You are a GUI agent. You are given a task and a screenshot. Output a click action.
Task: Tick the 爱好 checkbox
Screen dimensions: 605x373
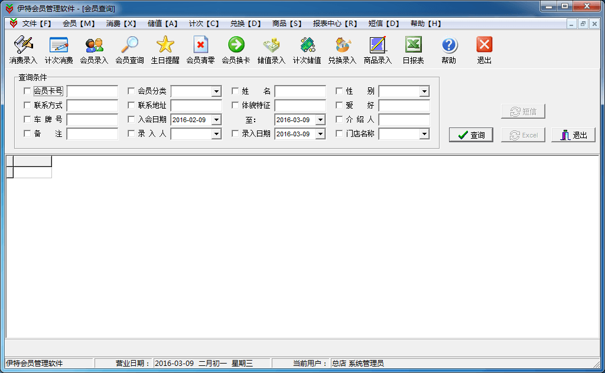339,105
